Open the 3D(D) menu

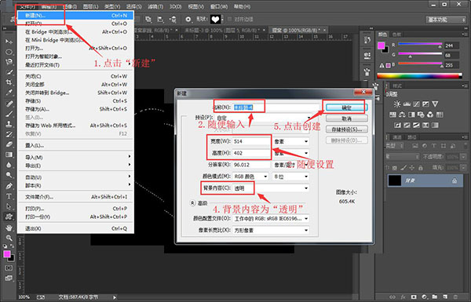175,6
